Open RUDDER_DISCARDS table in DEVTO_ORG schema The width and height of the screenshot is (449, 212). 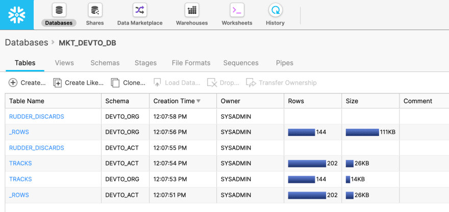[37, 116]
